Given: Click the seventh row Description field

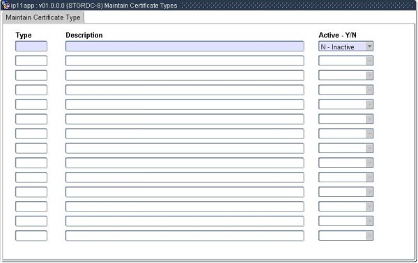Looking at the screenshot, I should (185, 134).
